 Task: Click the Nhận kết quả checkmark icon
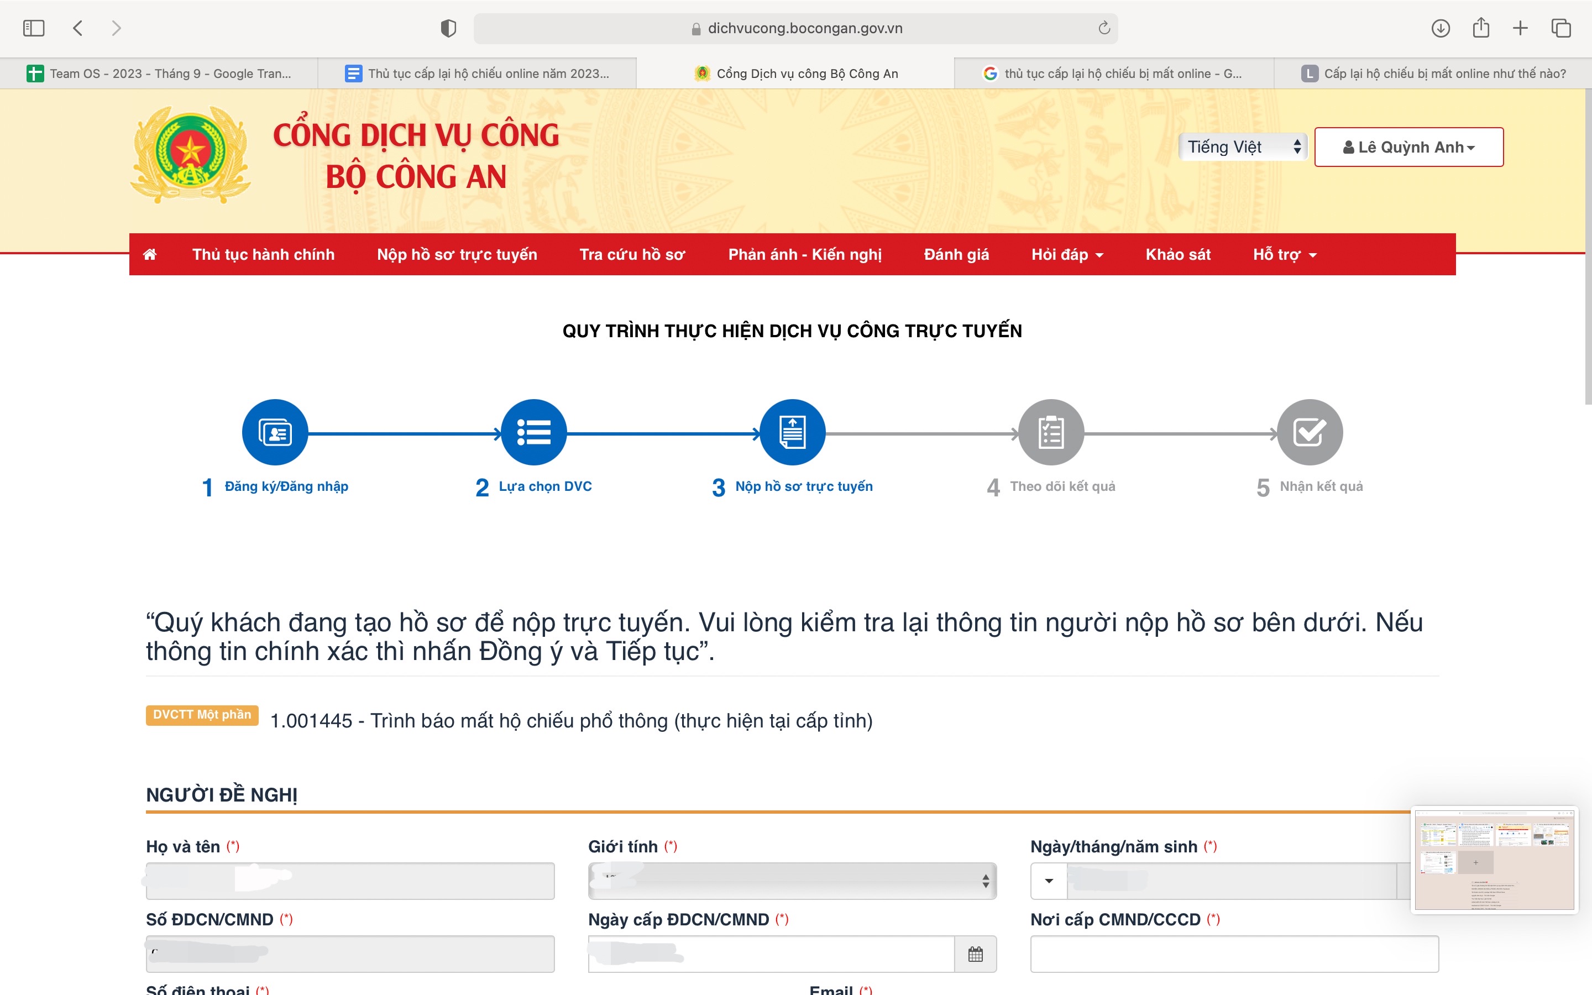click(x=1309, y=432)
